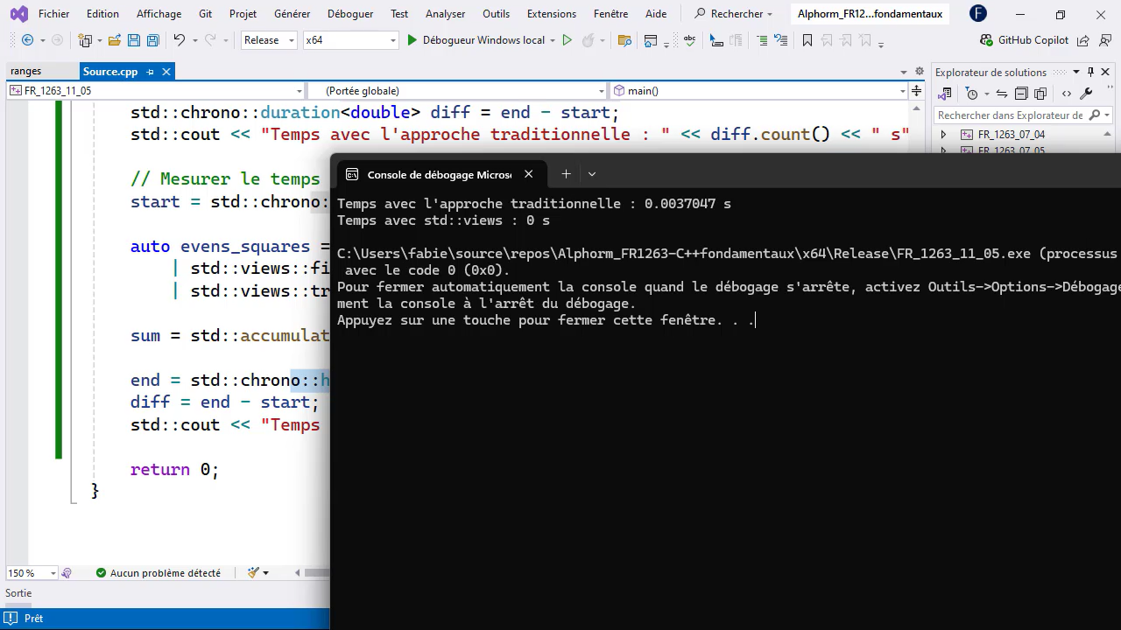This screenshot has width=1121, height=630.
Task: Select the new project icon in the toolbar
Action: click(85, 39)
